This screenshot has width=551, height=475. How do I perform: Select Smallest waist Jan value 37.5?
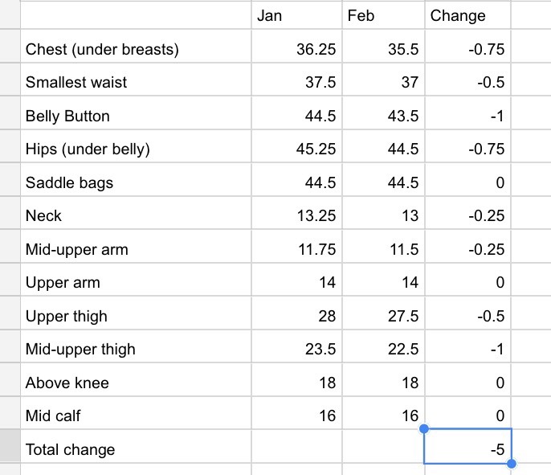point(296,83)
